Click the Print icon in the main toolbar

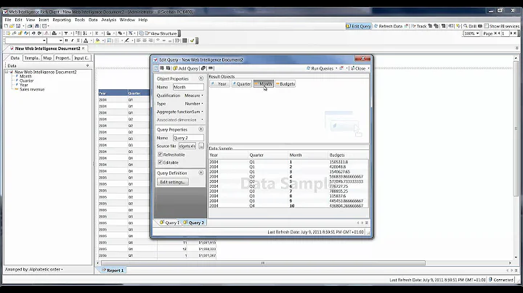tap(30, 26)
